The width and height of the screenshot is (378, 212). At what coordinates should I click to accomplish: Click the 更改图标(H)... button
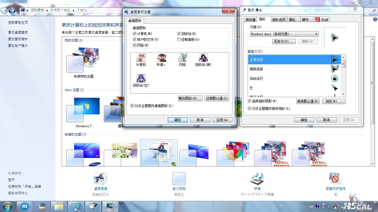[190, 98]
